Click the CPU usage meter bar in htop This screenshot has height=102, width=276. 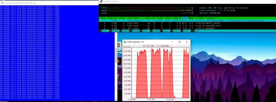[x=147, y=8]
